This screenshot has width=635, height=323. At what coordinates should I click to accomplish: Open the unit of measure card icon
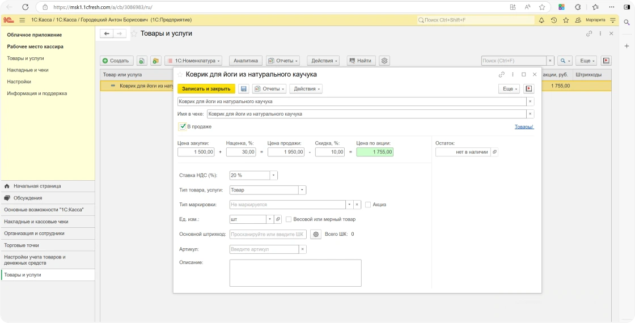click(x=278, y=219)
